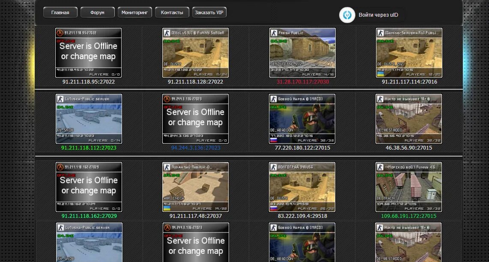Open the Мониторинг page
This screenshot has width=489, height=262.
[135, 12]
